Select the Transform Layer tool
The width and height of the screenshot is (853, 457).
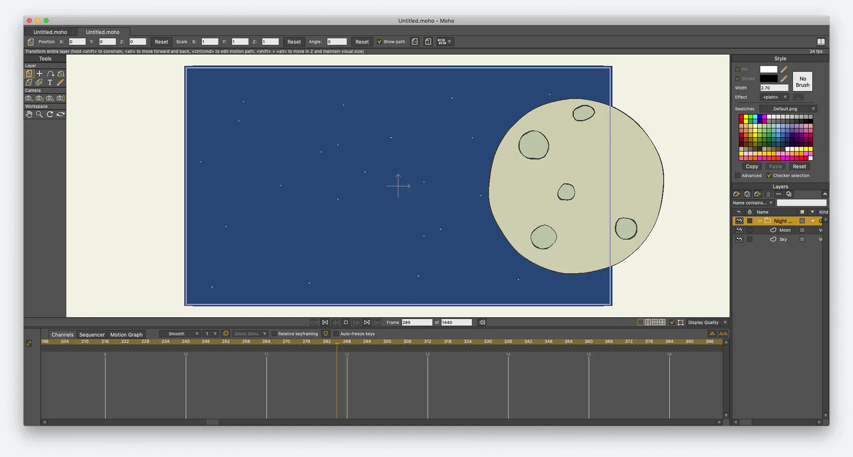pos(29,74)
